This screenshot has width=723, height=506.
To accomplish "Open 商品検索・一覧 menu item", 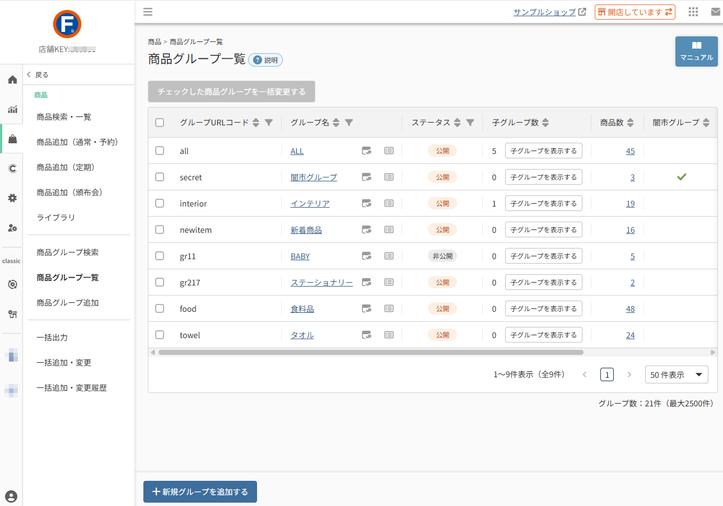I will pyautogui.click(x=64, y=117).
